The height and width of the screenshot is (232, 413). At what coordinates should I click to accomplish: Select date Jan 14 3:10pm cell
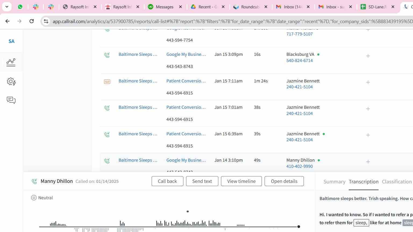(x=229, y=160)
